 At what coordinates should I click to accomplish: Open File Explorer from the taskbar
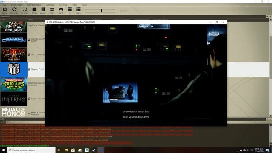pyautogui.click(x=66, y=150)
